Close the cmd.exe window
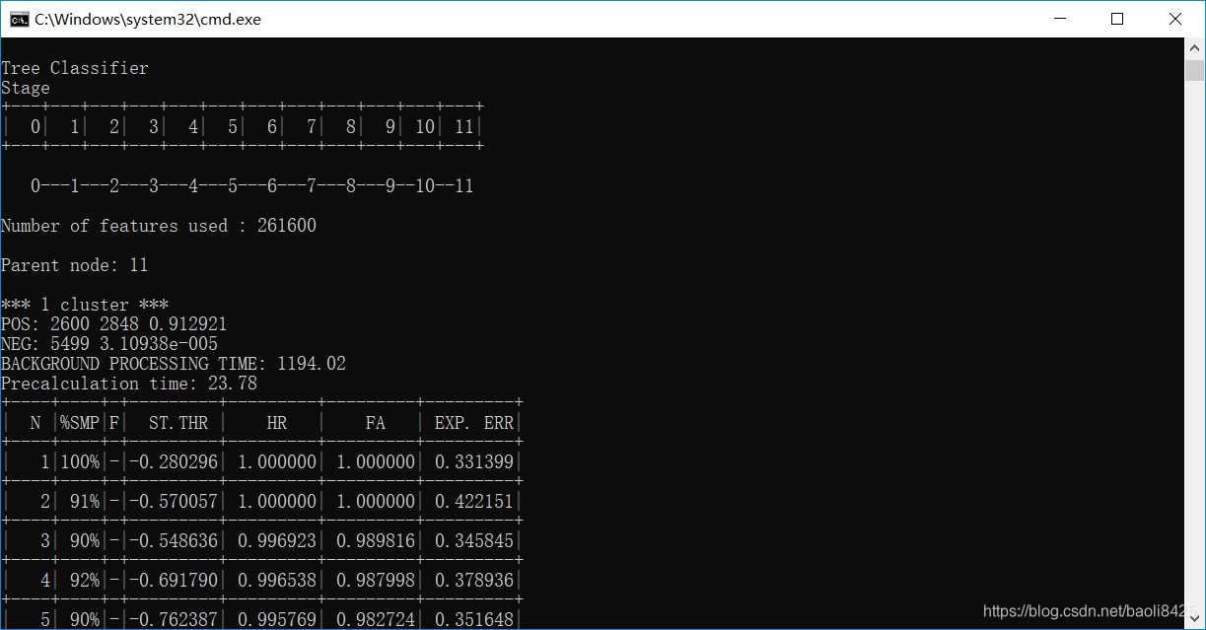The image size is (1206, 630). (1174, 19)
